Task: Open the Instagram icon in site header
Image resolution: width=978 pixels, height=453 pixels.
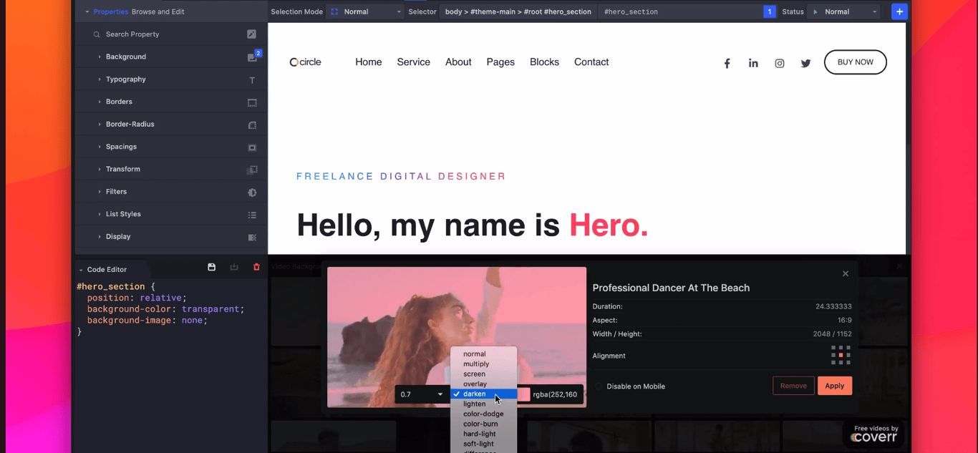Action: (x=780, y=63)
